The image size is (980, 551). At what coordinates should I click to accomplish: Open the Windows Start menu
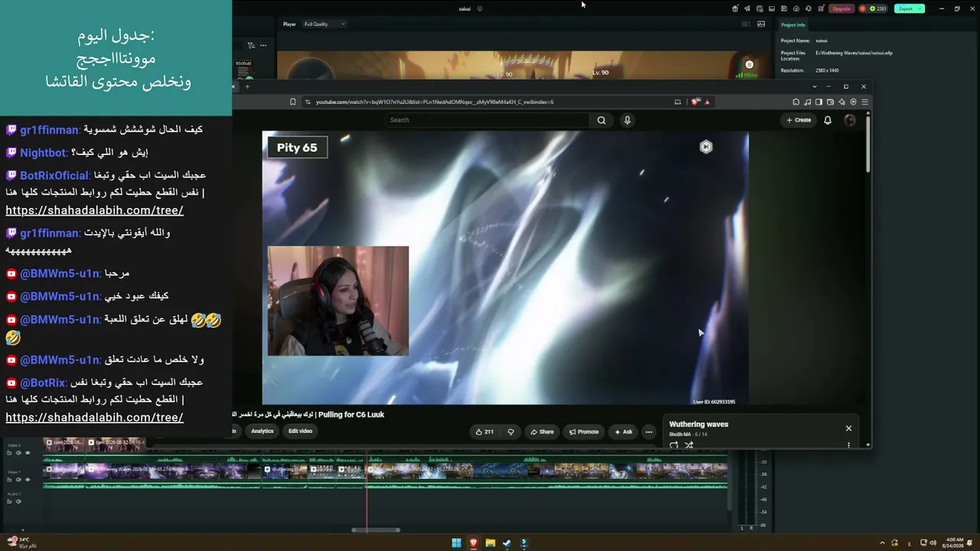[456, 543]
